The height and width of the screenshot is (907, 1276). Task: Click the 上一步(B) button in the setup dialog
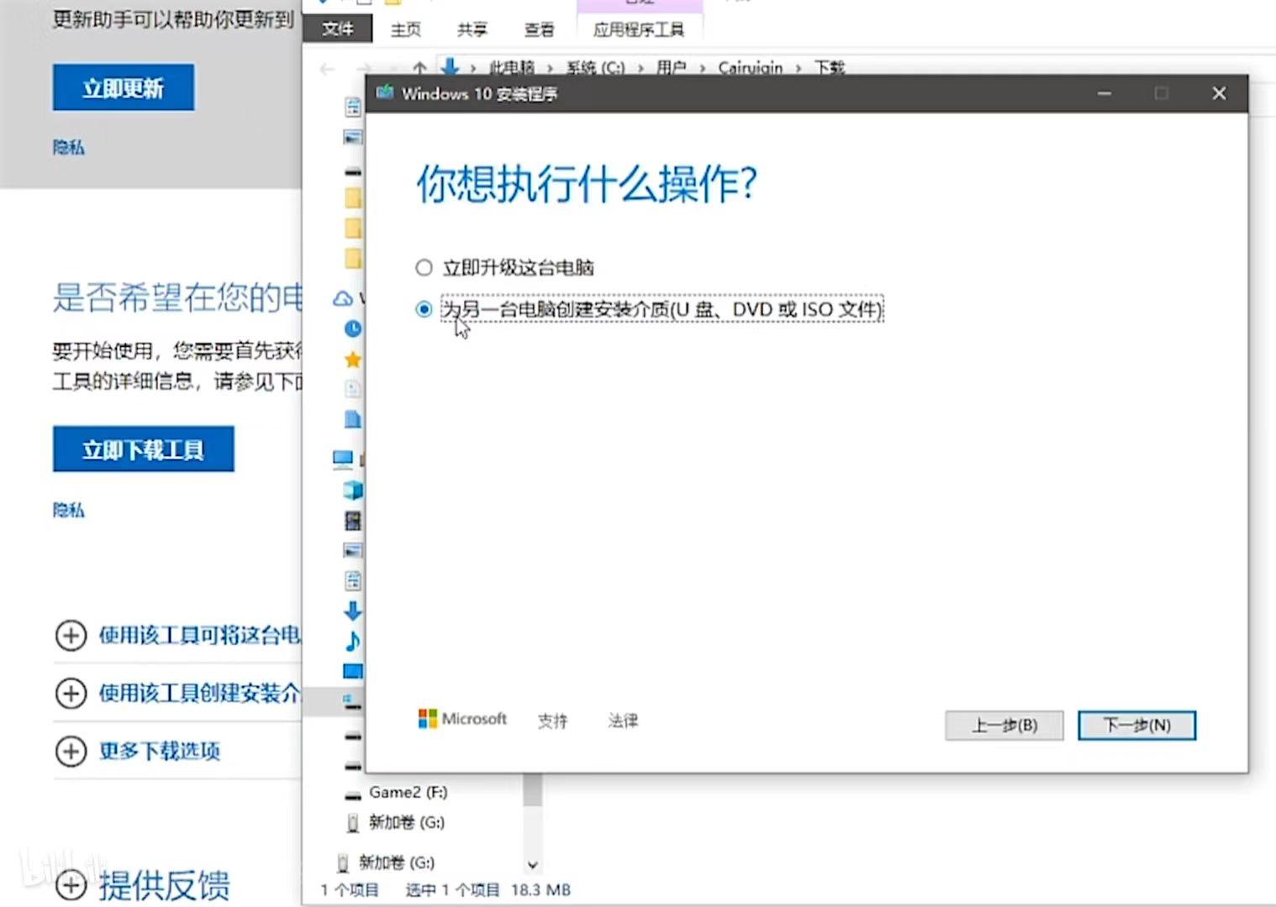[1004, 725]
